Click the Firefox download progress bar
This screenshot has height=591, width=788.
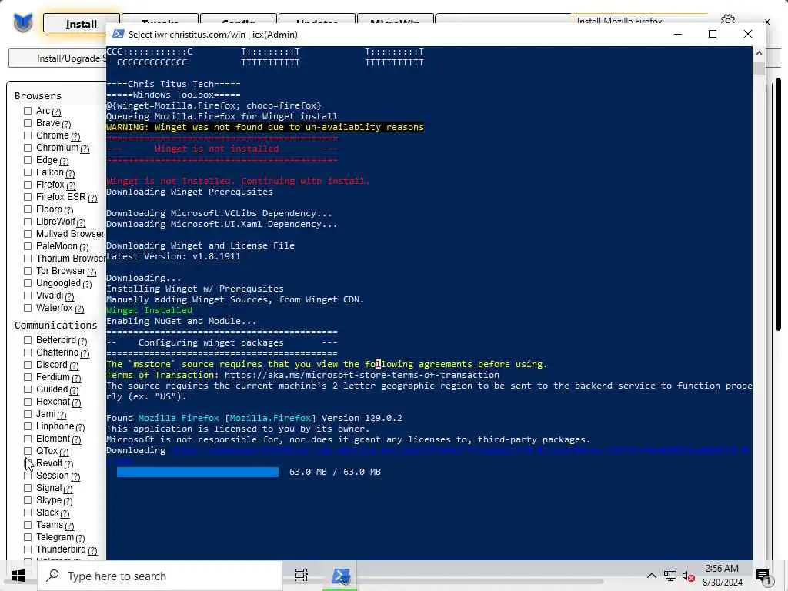[198, 472]
